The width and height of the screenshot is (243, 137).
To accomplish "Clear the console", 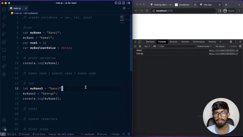I will tap(140, 46).
